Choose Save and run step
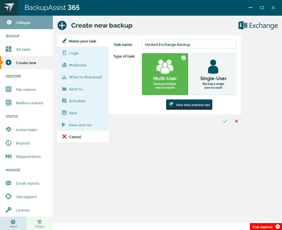The height and width of the screenshot is (230, 282). click(83, 125)
